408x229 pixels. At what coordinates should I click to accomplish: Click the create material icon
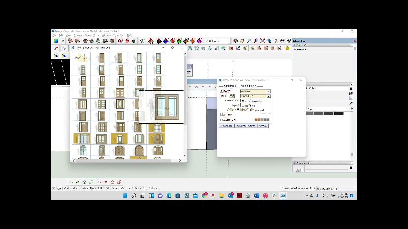pyautogui.click(x=351, y=94)
